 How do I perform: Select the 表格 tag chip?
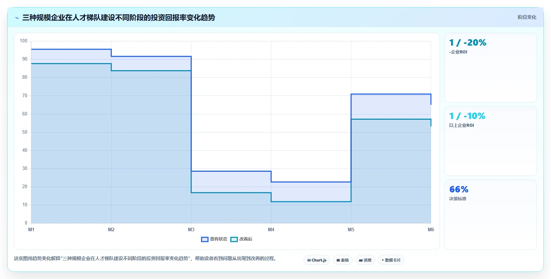342,260
